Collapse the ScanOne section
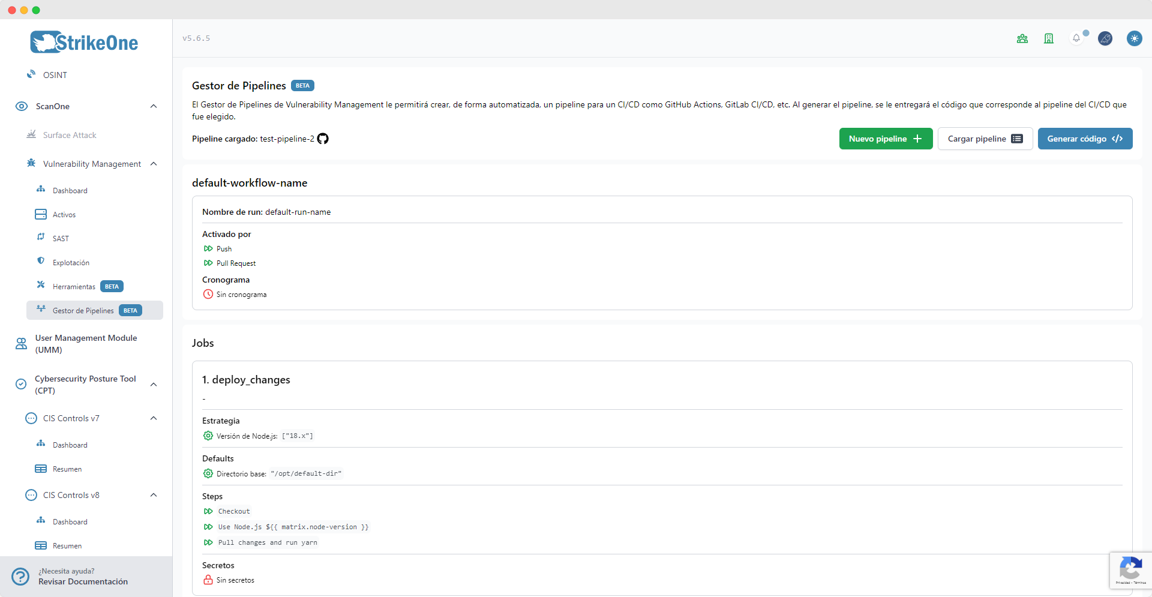 point(154,106)
